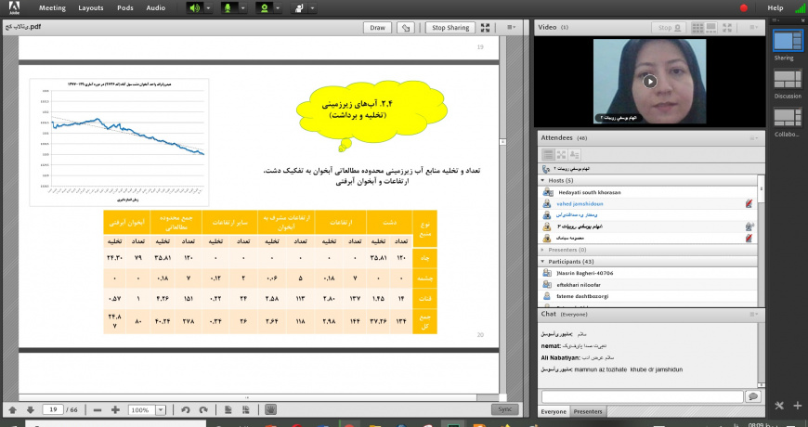
Task: Expand the Presenters (0) group
Action: click(542, 250)
